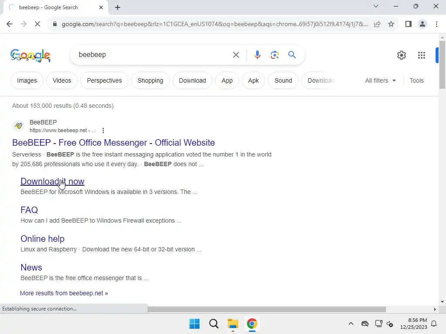Click the Chrome taskbar icon
This screenshot has width=446, height=334.
[252, 324]
